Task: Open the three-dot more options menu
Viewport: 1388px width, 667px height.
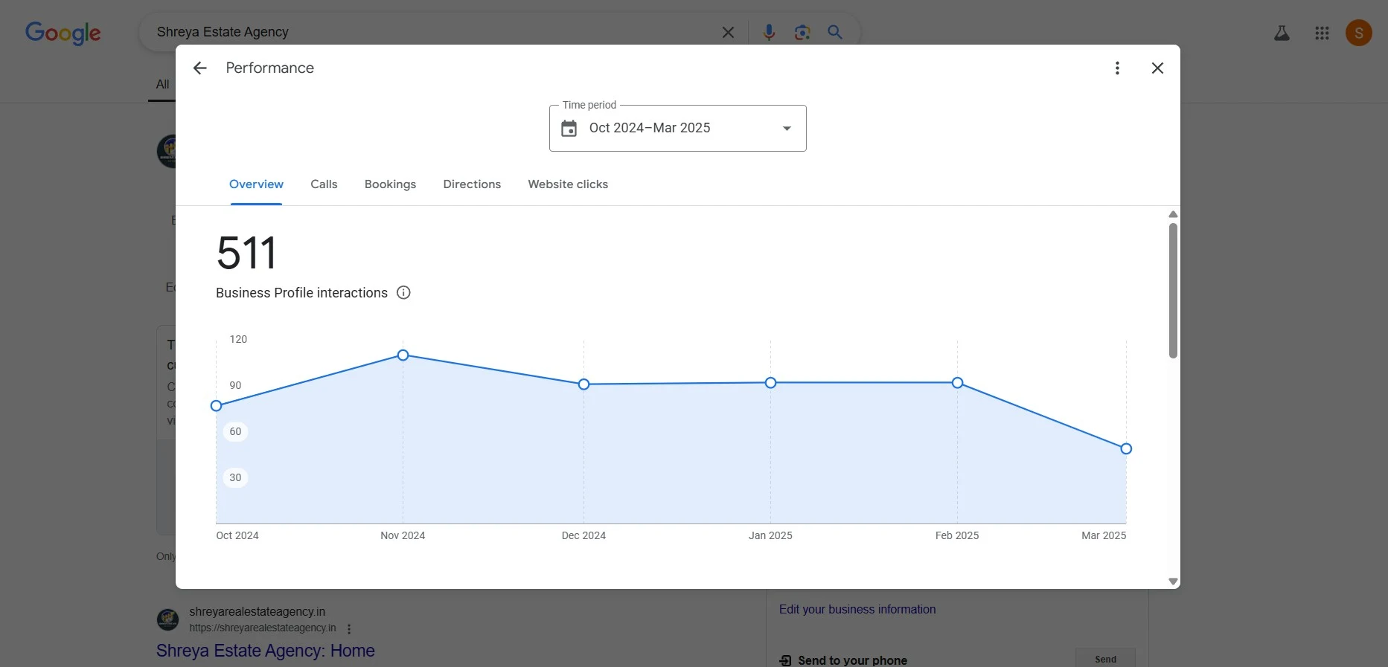Action: (1116, 68)
